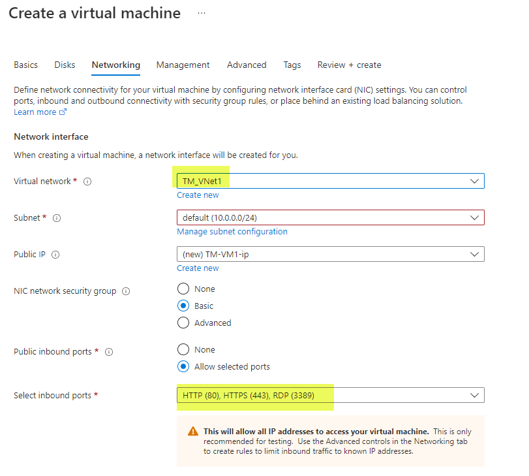View the Public IP info tooltip

(55, 255)
